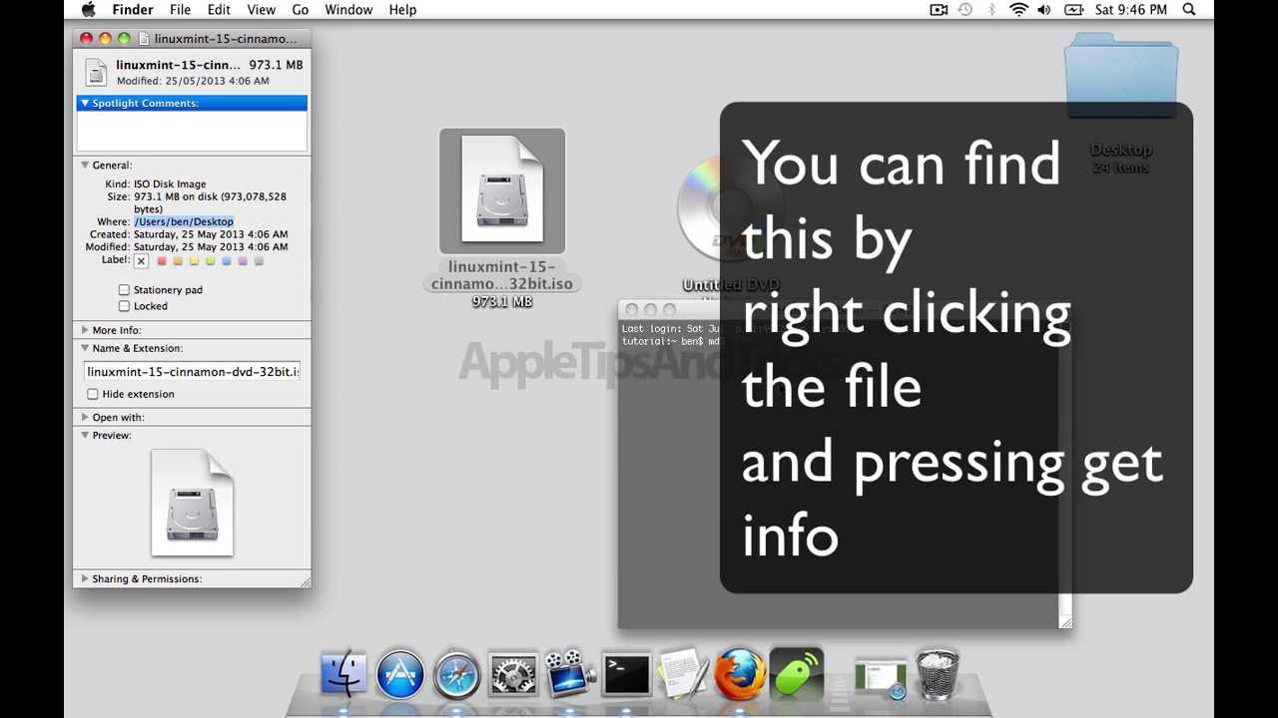Click the Spotlight magnifier in menu bar
The width and height of the screenshot is (1278, 718).
tap(1189, 9)
